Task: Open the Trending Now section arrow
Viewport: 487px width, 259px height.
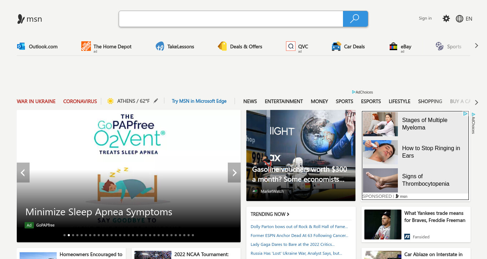Action: 288,214
